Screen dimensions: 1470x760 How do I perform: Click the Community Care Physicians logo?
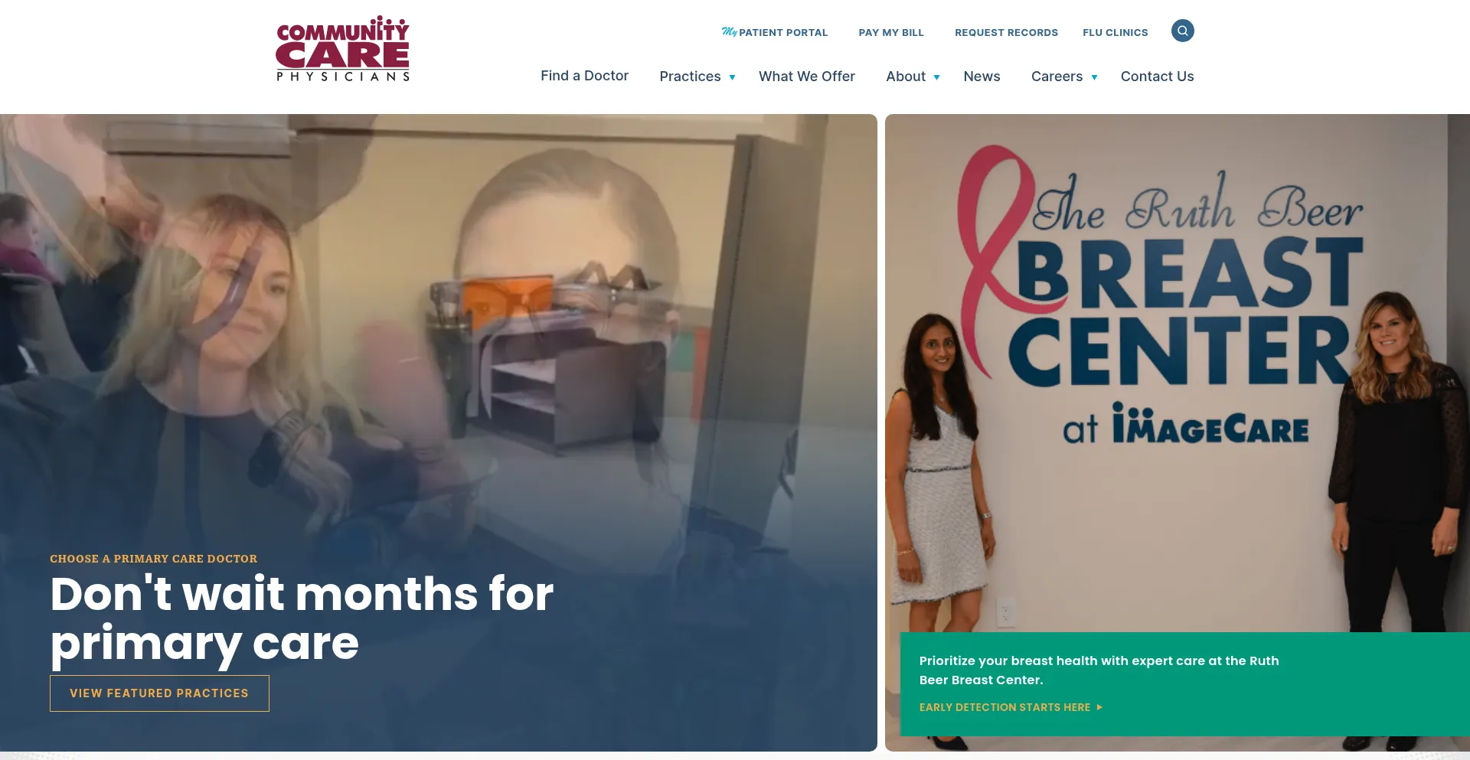coord(343,48)
